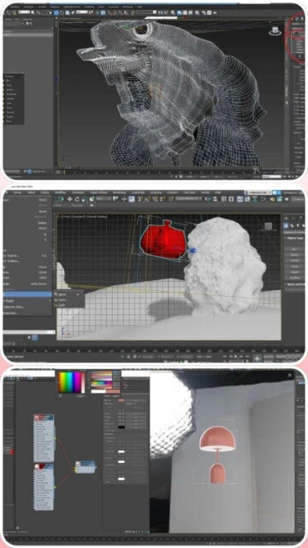Select the Move tool in middle window toolbar
Screen dimensions: 308x548
click(69, 200)
